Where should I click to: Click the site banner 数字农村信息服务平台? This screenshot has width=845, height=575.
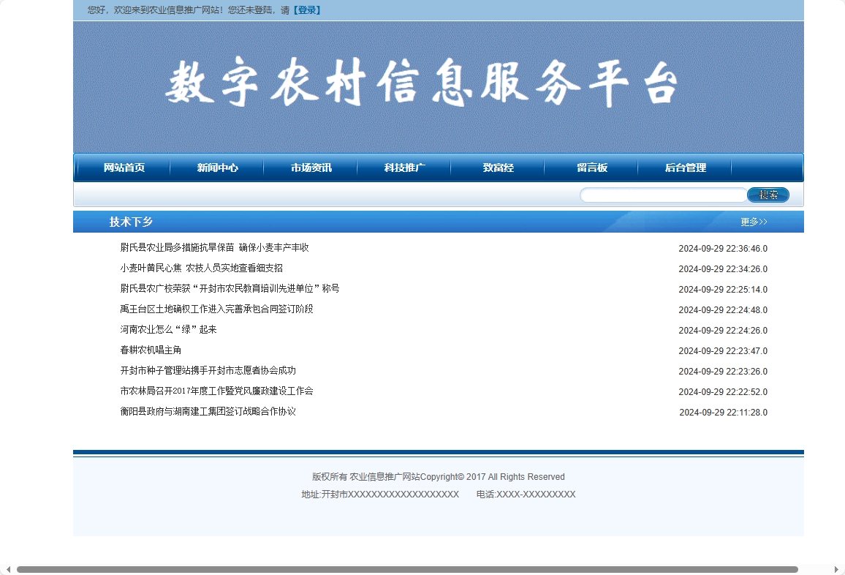(x=422, y=84)
